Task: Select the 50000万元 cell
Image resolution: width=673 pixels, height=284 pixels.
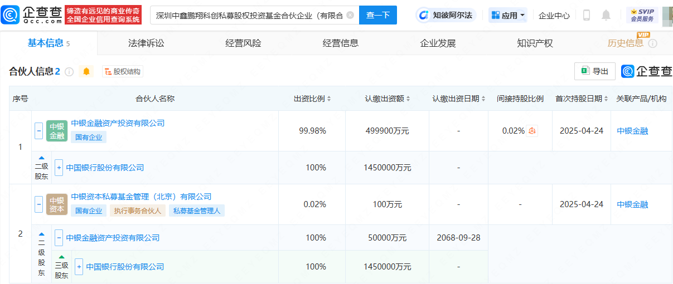Action: tap(387, 238)
